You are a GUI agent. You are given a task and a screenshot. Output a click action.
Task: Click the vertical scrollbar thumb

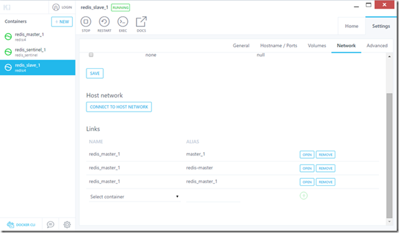coord(389,156)
